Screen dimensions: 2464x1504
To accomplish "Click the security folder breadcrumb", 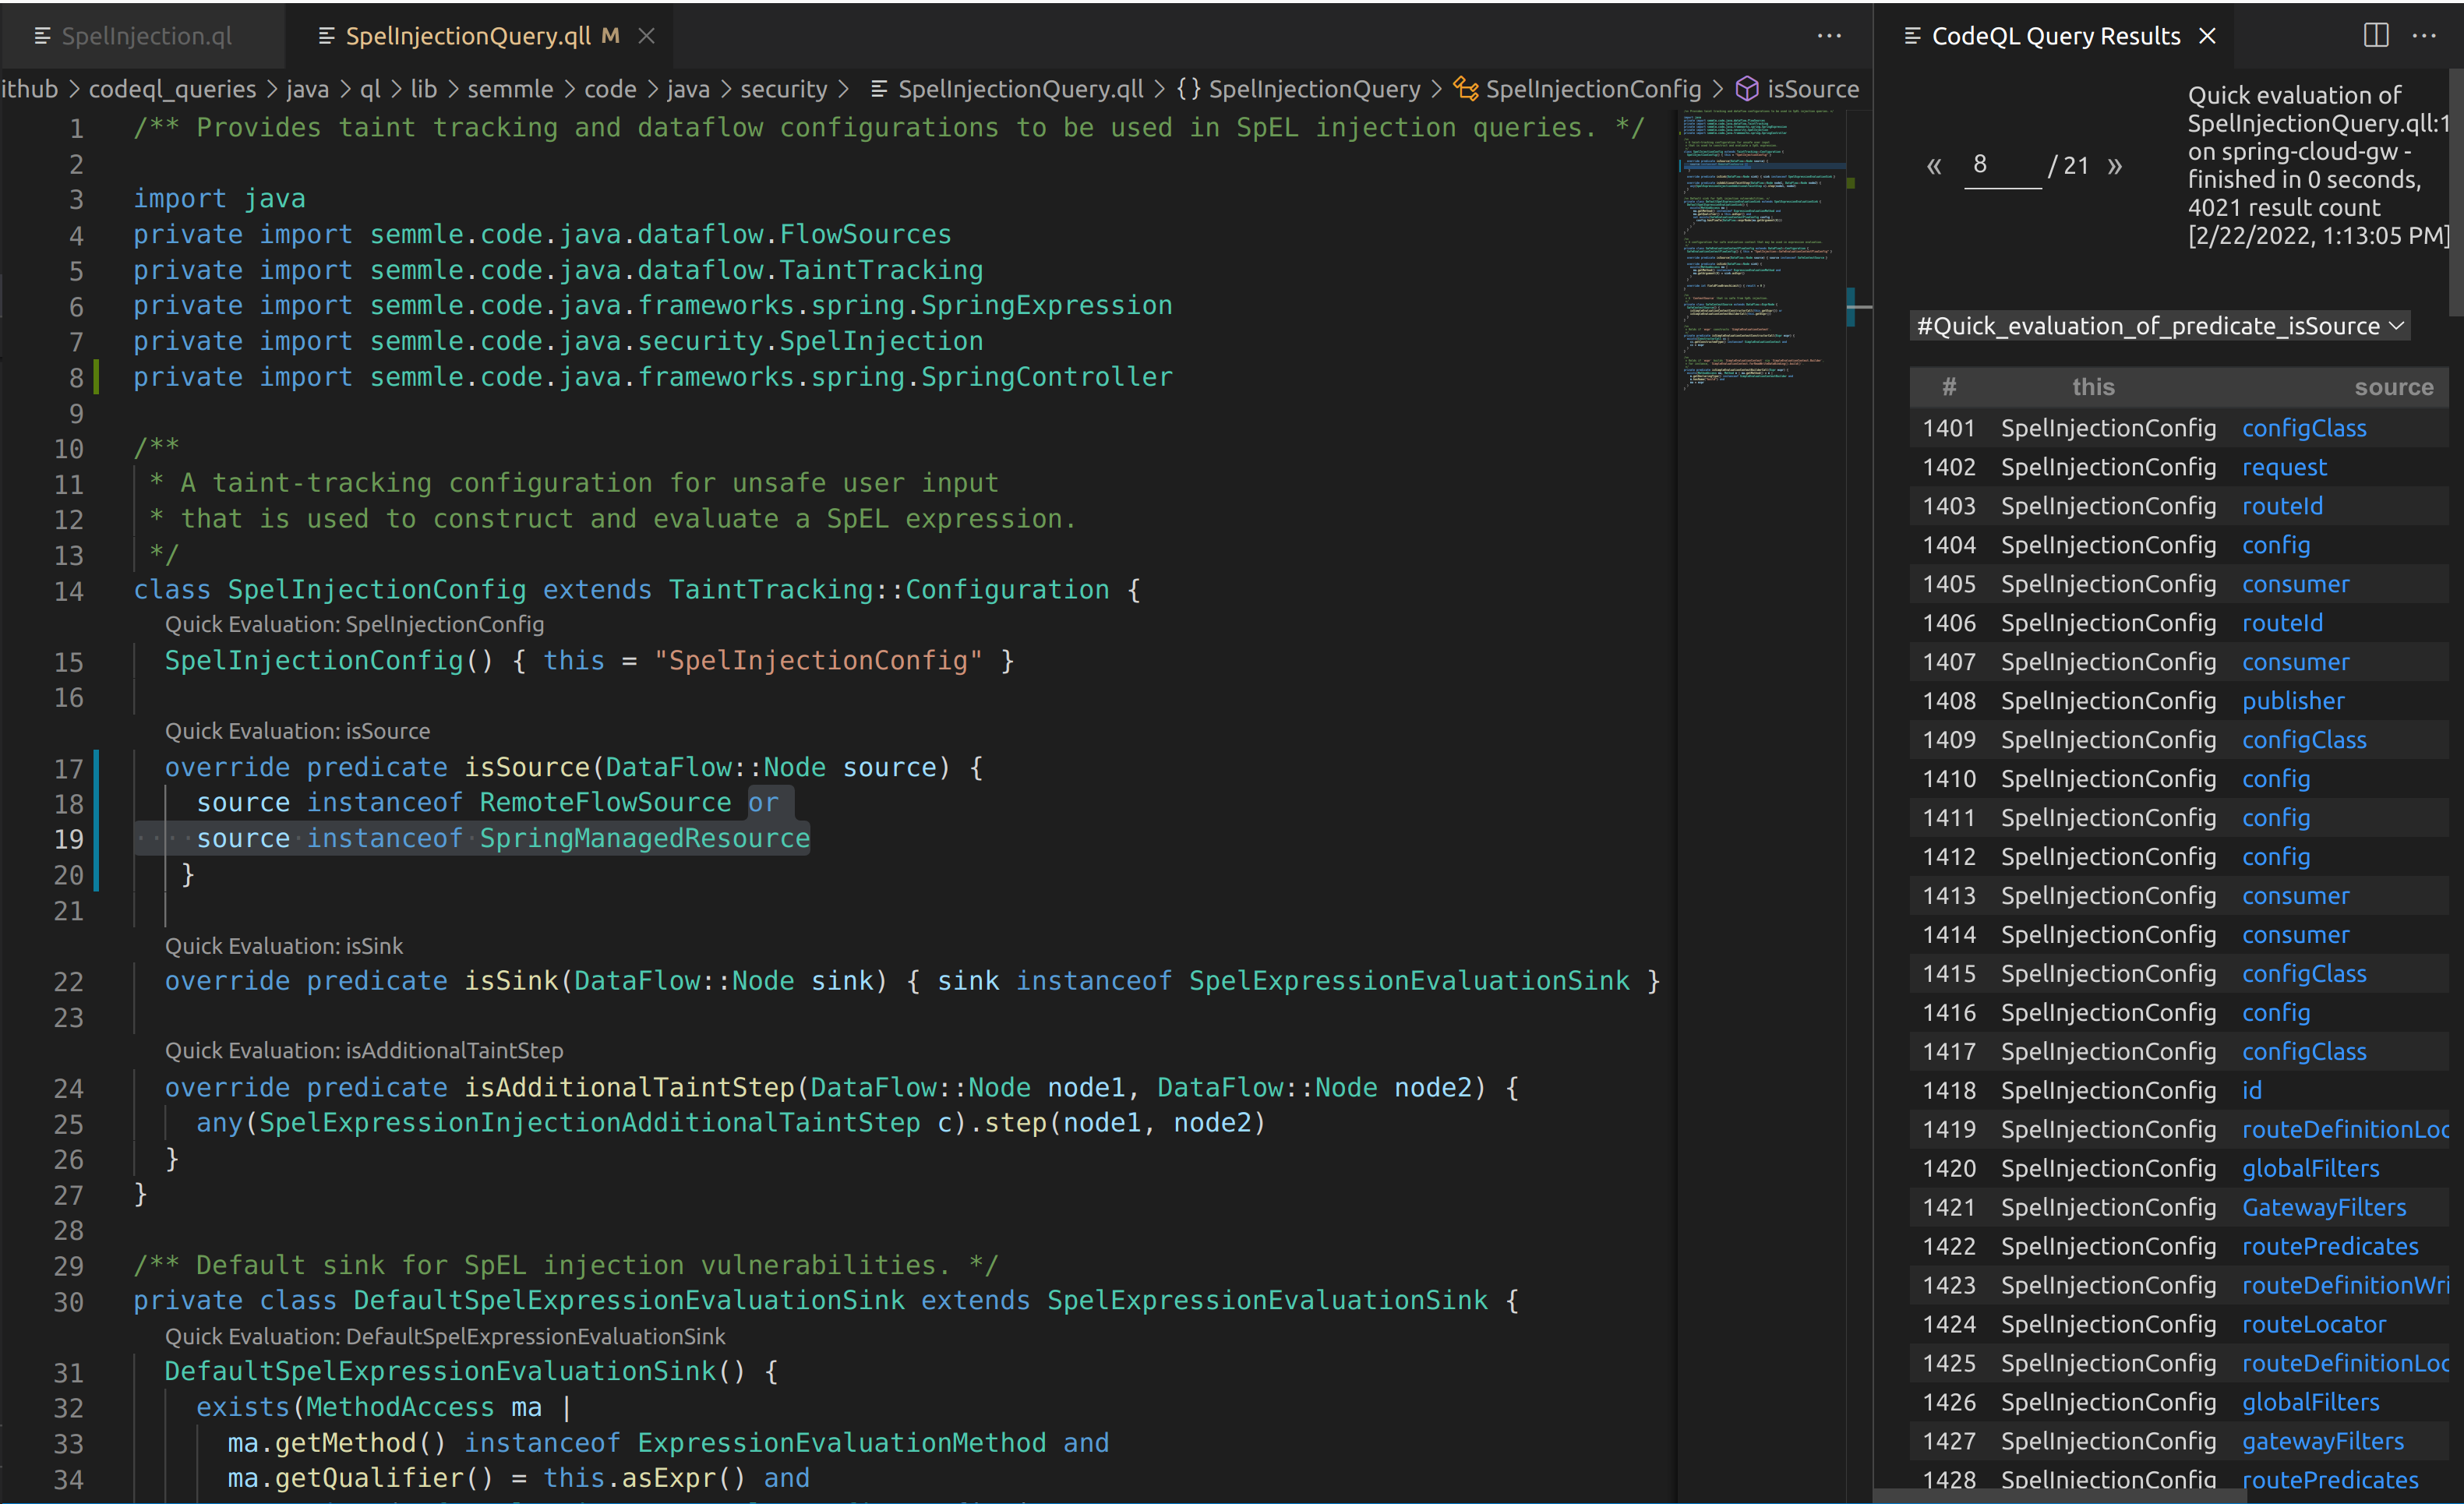I will click(783, 89).
